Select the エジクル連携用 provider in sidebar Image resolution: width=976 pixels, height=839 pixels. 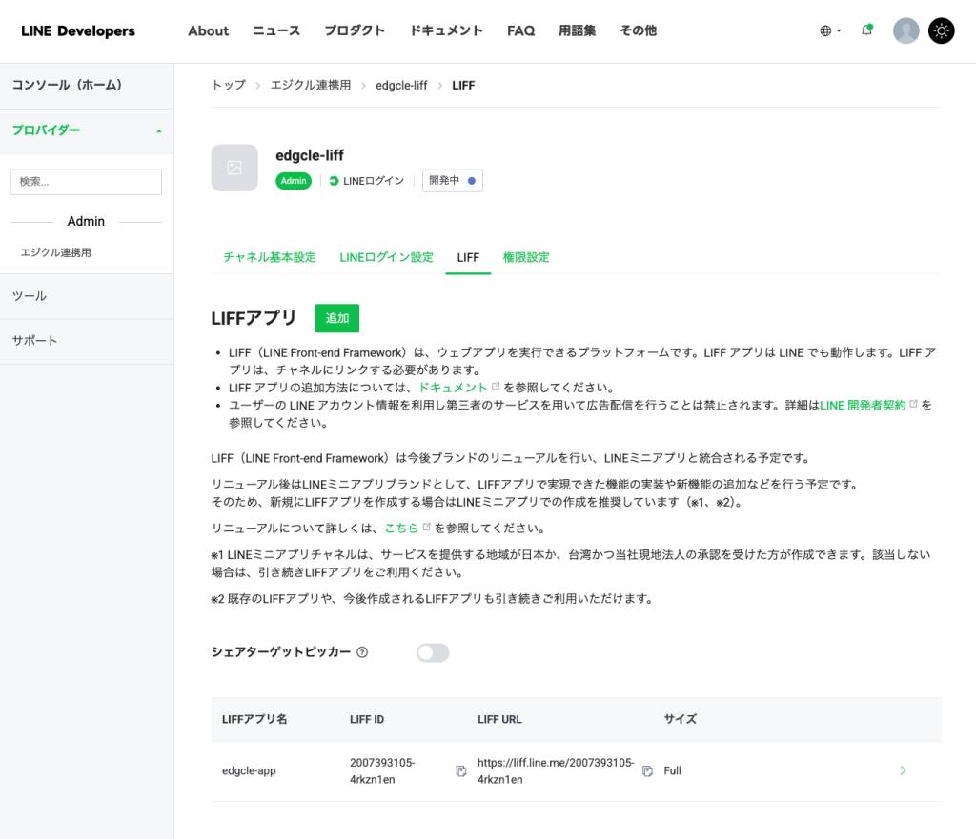tap(56, 252)
